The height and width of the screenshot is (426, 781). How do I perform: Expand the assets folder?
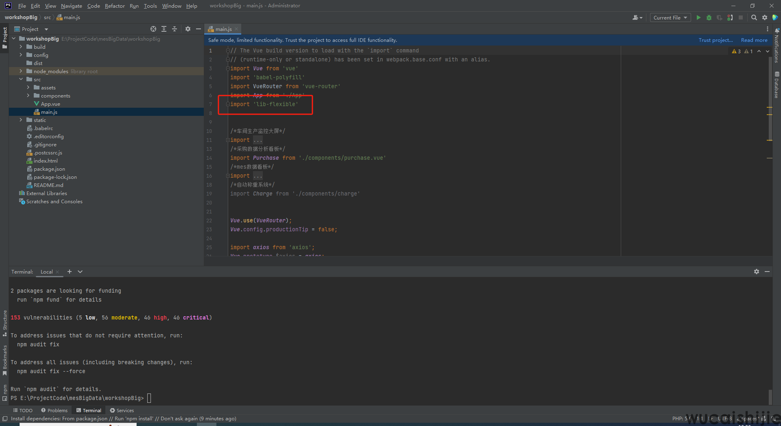(x=28, y=87)
